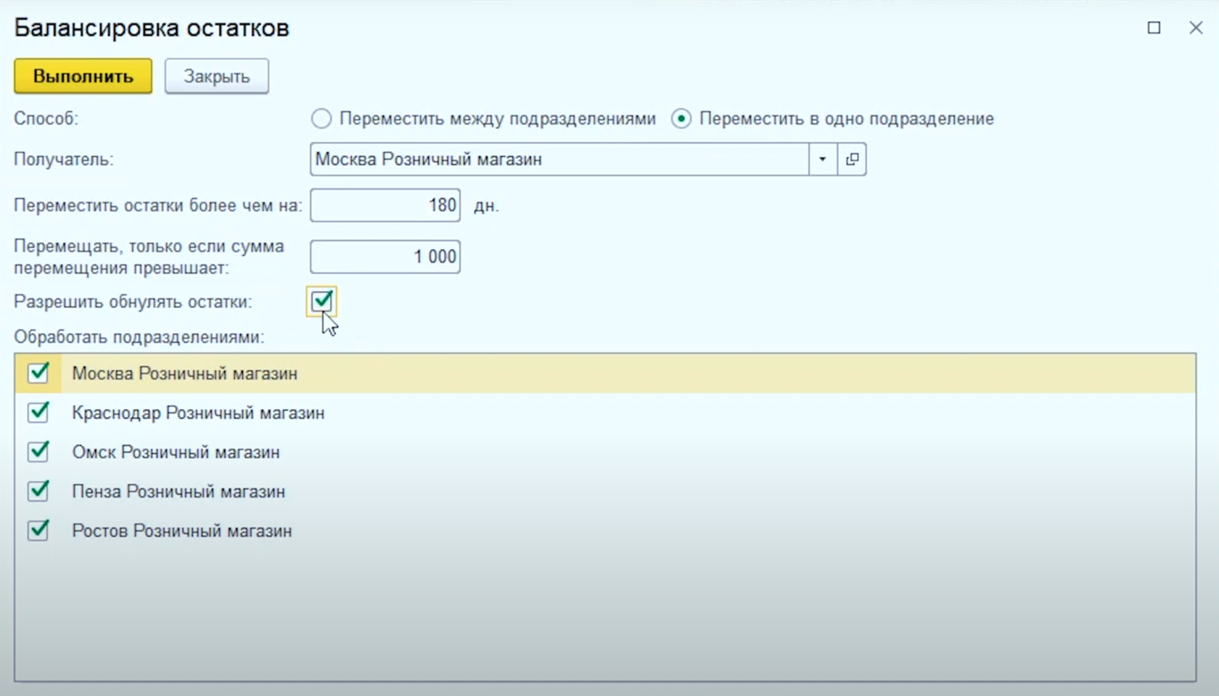The image size is (1219, 696).
Task: Select the Краснодар Розничный магазин row text
Action: (198, 413)
